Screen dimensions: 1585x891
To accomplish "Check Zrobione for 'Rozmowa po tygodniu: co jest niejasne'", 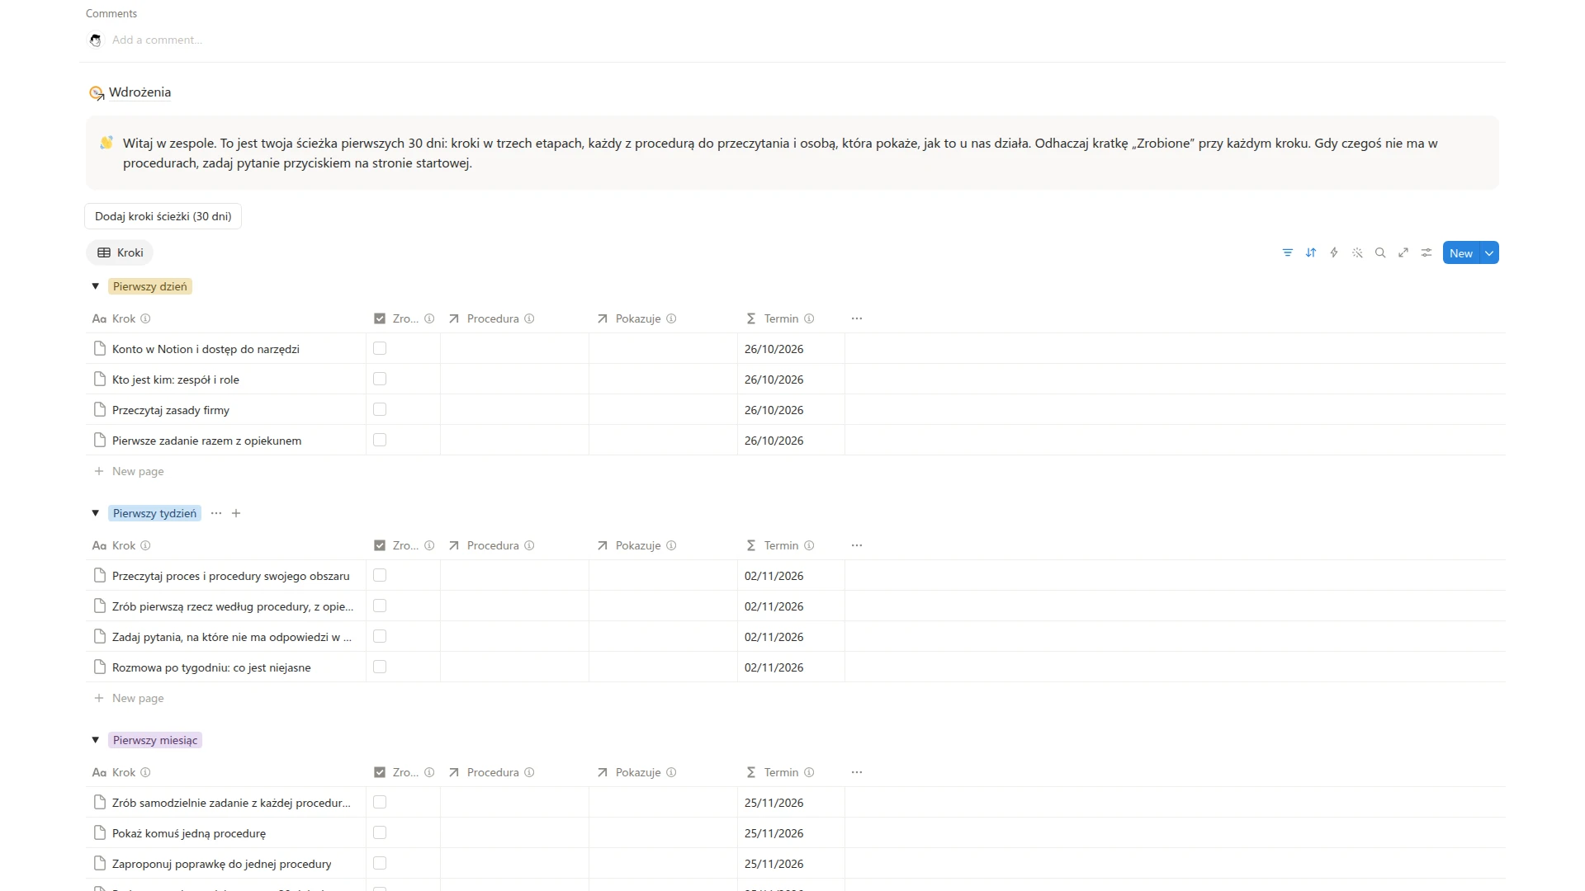I will 380,667.
